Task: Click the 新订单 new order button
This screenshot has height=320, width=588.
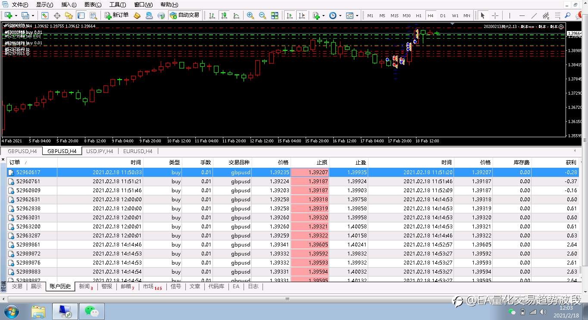Action: point(117,15)
